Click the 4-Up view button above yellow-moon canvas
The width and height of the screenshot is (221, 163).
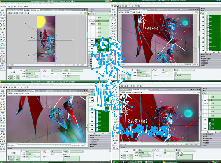coord(27,13)
